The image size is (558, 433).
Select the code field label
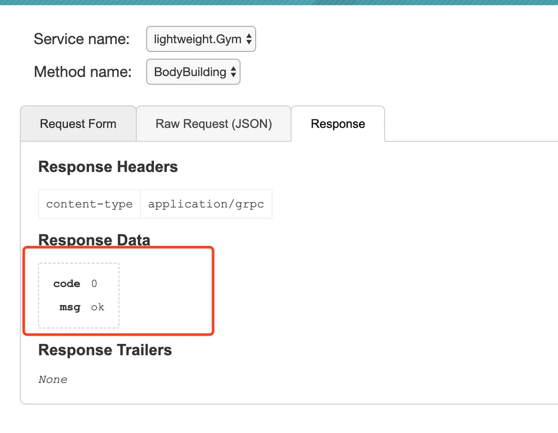(66, 284)
